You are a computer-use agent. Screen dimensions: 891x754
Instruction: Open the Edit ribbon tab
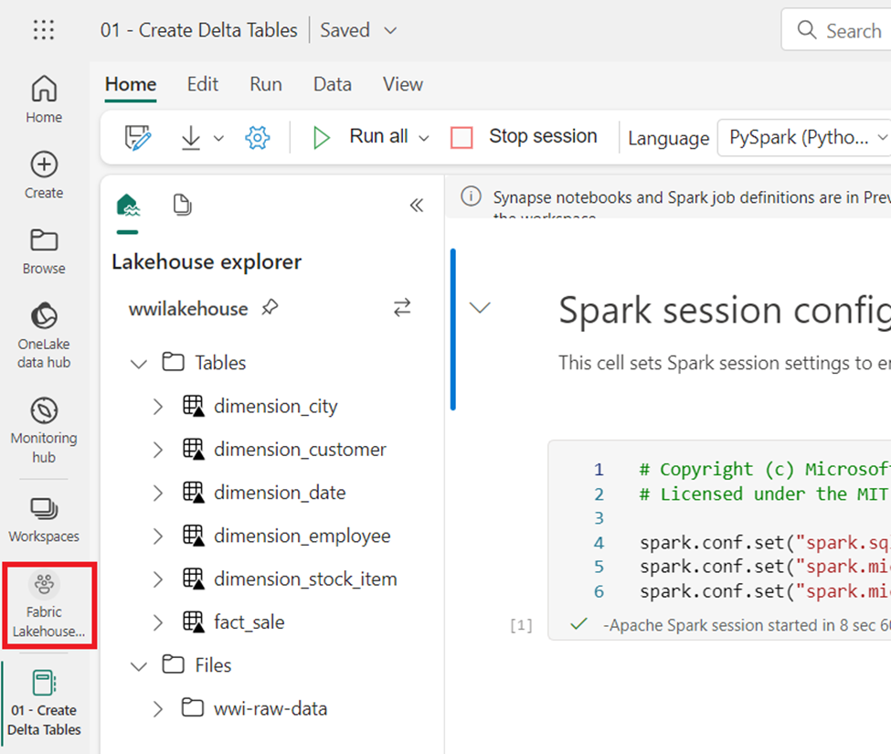203,85
